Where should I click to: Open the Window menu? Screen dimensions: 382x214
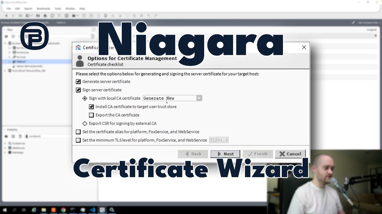click(70, 9)
